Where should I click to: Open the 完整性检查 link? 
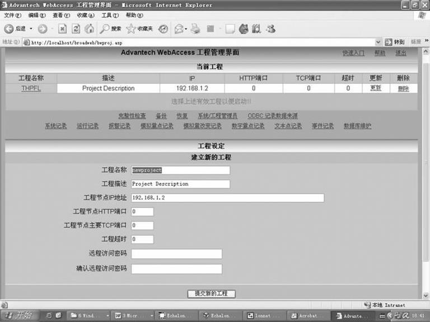click(x=132, y=116)
